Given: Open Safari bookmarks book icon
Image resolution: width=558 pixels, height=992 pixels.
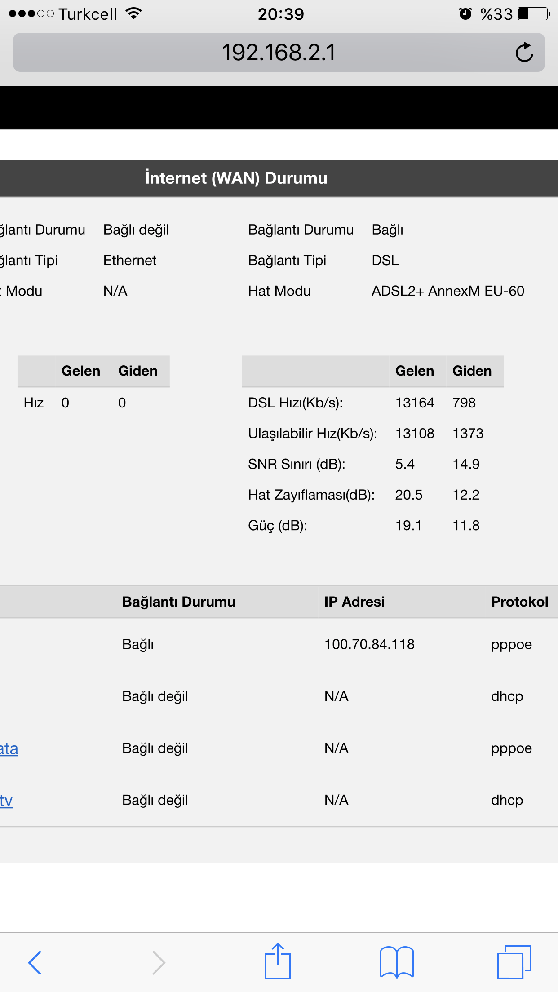Looking at the screenshot, I should point(397,962).
